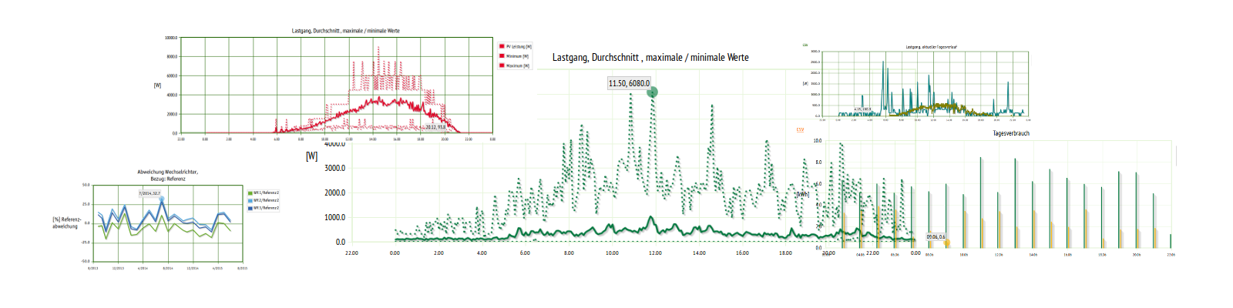
Task: Click the red Lastgang chart title at top
Action: click(x=345, y=31)
